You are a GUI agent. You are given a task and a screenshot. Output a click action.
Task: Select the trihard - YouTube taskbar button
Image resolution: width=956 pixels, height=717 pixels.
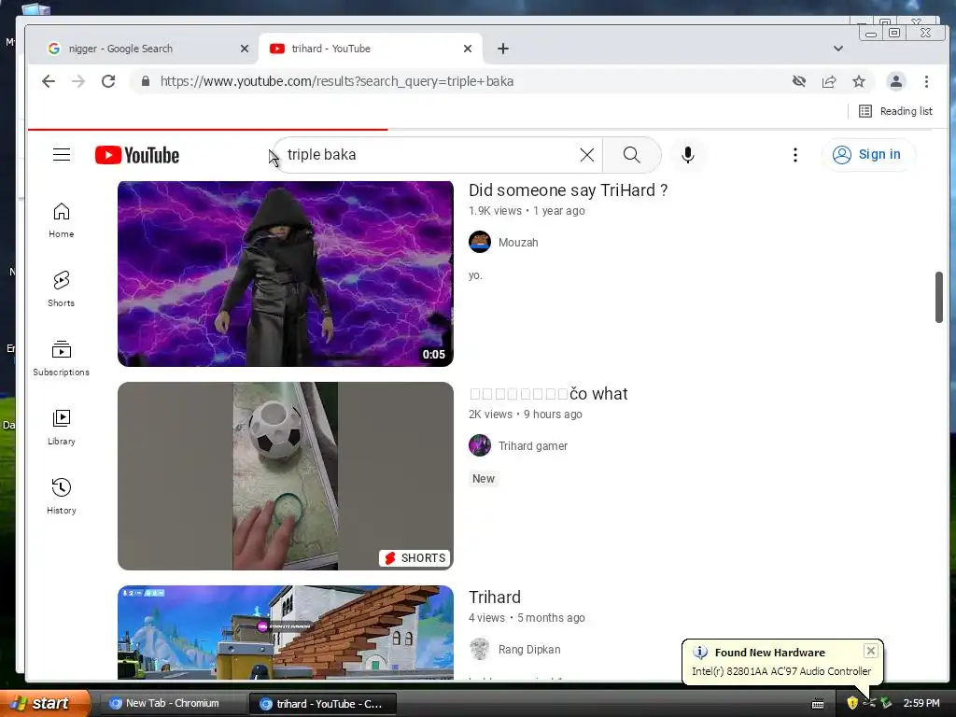[x=322, y=704]
